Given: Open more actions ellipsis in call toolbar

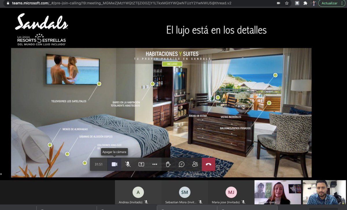Looking at the screenshot, I should (x=155, y=164).
